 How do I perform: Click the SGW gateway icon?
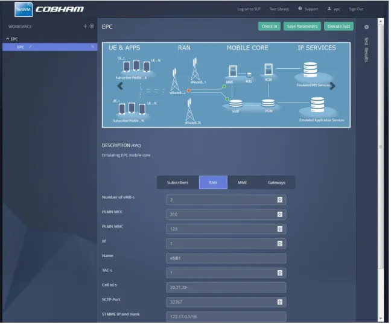pyautogui.click(x=236, y=104)
